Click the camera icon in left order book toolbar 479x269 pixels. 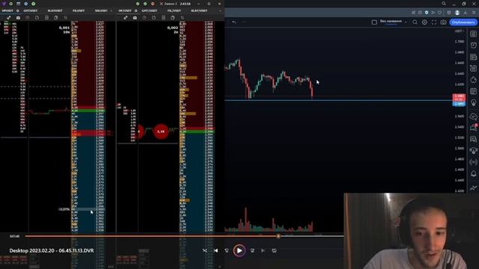[x=18, y=18]
